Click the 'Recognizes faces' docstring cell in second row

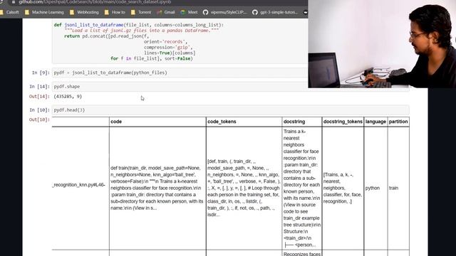click(x=302, y=254)
